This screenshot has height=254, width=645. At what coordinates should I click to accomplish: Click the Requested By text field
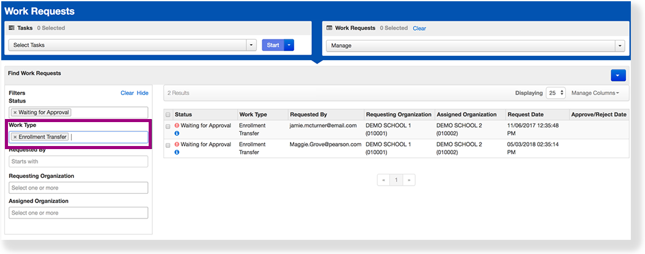pyautogui.click(x=79, y=161)
